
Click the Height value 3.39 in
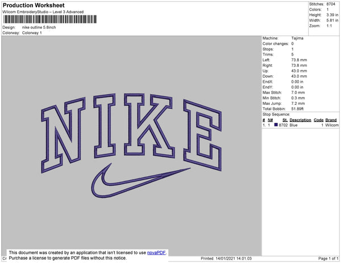coord(332,15)
